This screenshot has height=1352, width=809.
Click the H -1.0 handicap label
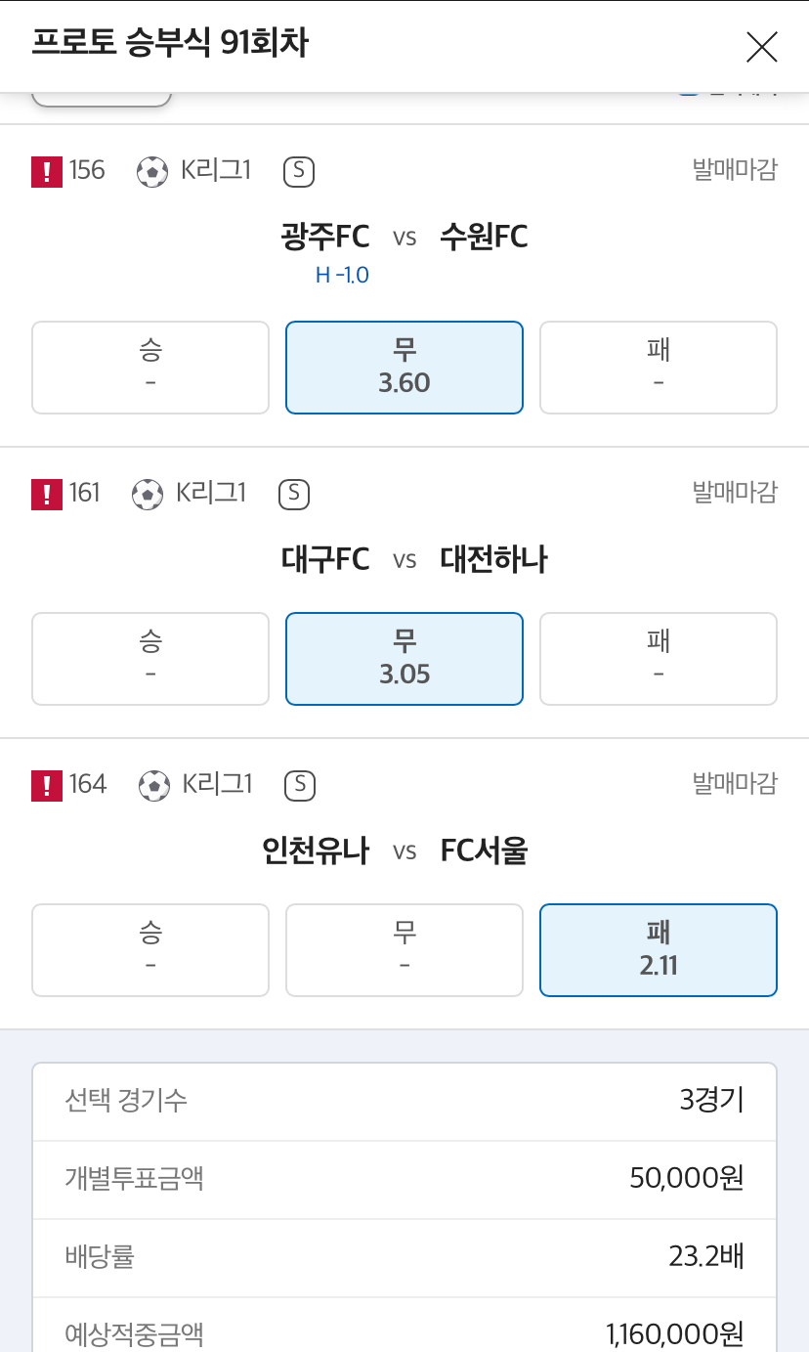tap(342, 276)
